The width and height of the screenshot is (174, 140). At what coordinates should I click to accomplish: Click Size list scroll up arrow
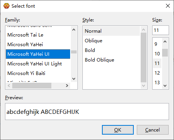165,42
